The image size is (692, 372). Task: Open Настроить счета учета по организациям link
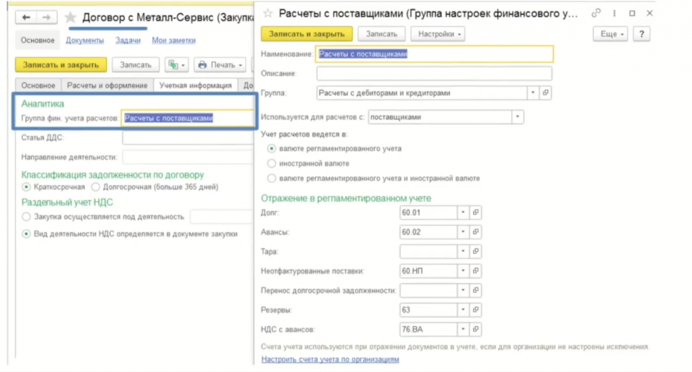click(330, 359)
